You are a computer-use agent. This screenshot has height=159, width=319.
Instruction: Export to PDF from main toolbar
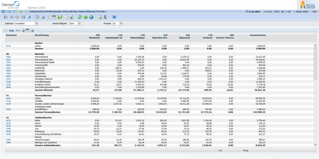pyautogui.click(x=54, y=17)
